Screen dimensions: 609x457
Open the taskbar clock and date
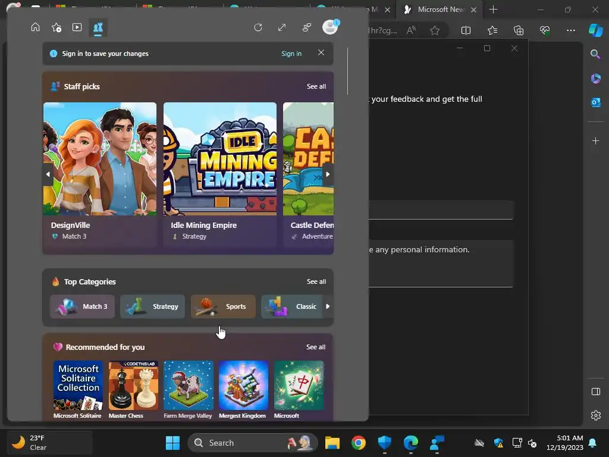tap(565, 443)
